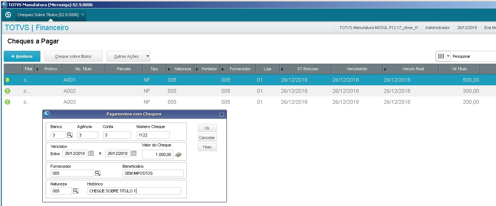Screen dimensions: 496x206
Task: Click the Valor do Cheque field
Action: click(x=158, y=154)
